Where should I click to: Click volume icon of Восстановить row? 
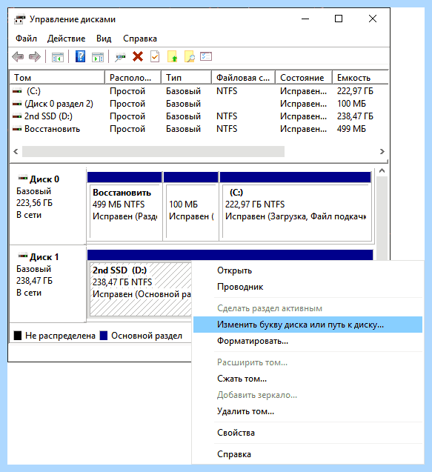tap(17, 129)
